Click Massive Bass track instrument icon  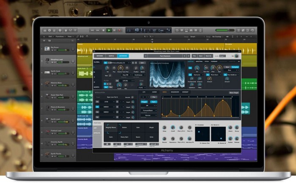(47, 84)
